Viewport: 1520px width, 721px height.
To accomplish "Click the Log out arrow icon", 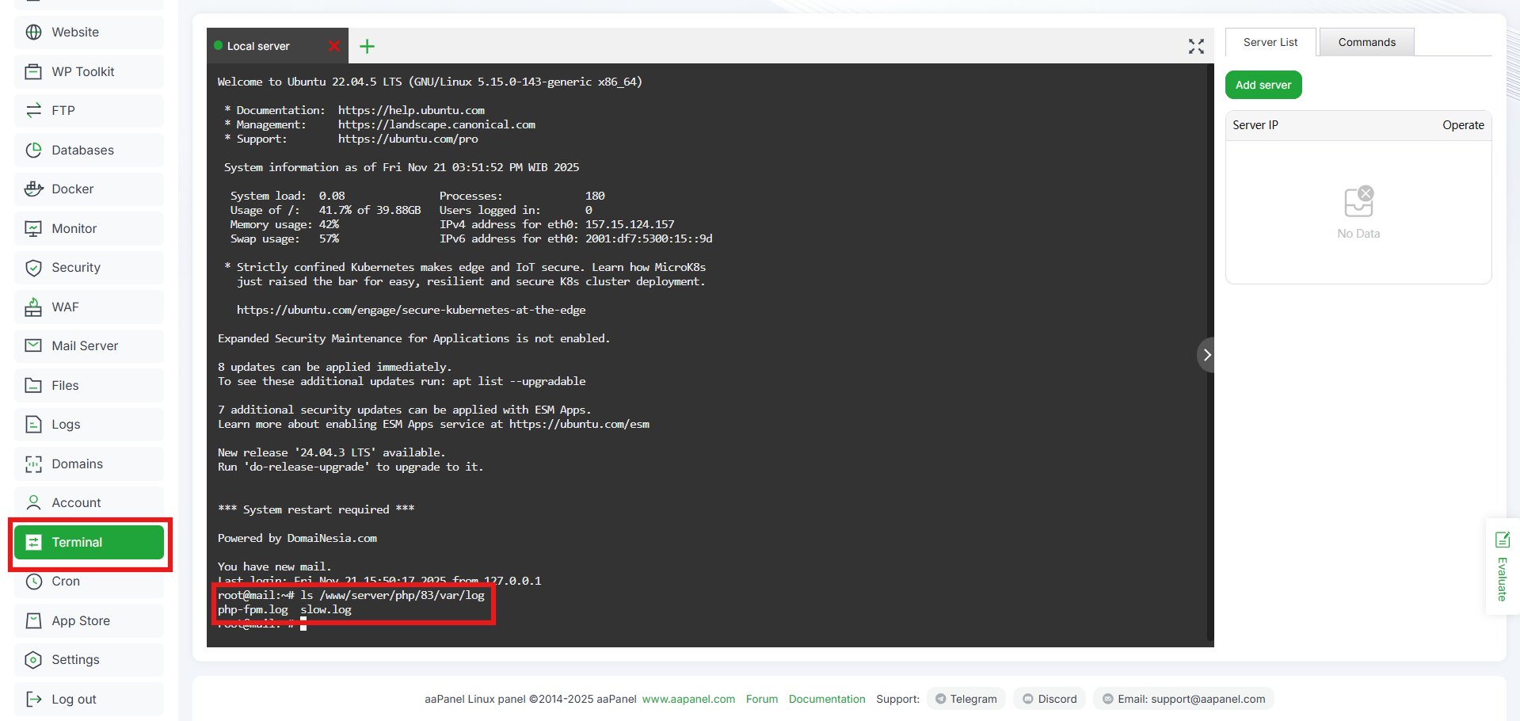I will click(x=33, y=699).
